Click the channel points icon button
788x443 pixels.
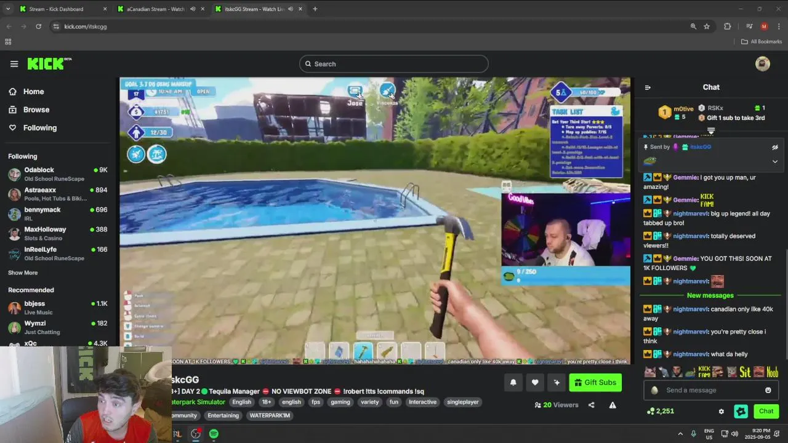tap(741, 411)
